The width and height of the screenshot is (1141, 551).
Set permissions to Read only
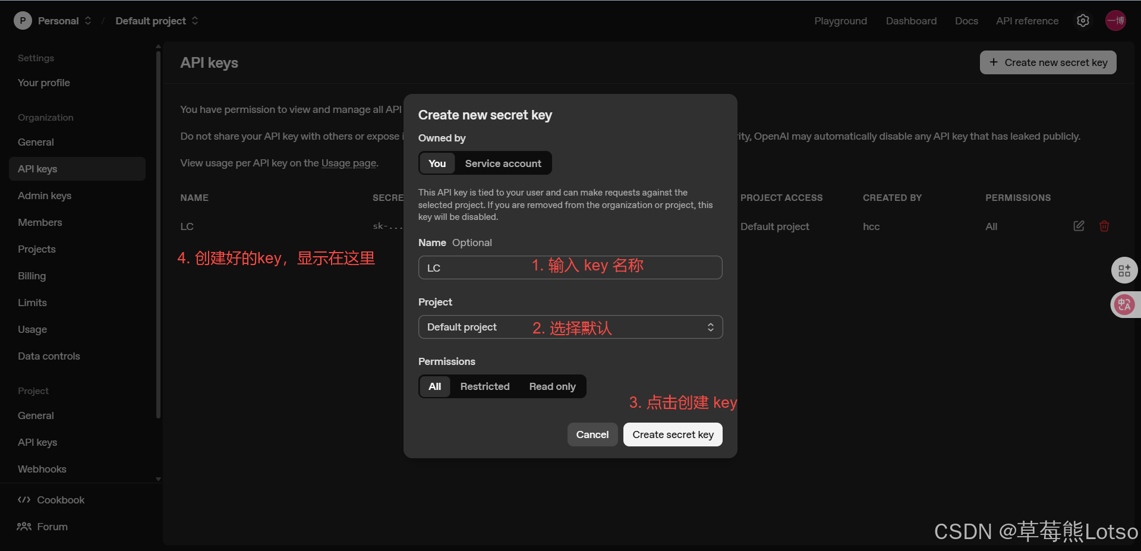coord(552,386)
